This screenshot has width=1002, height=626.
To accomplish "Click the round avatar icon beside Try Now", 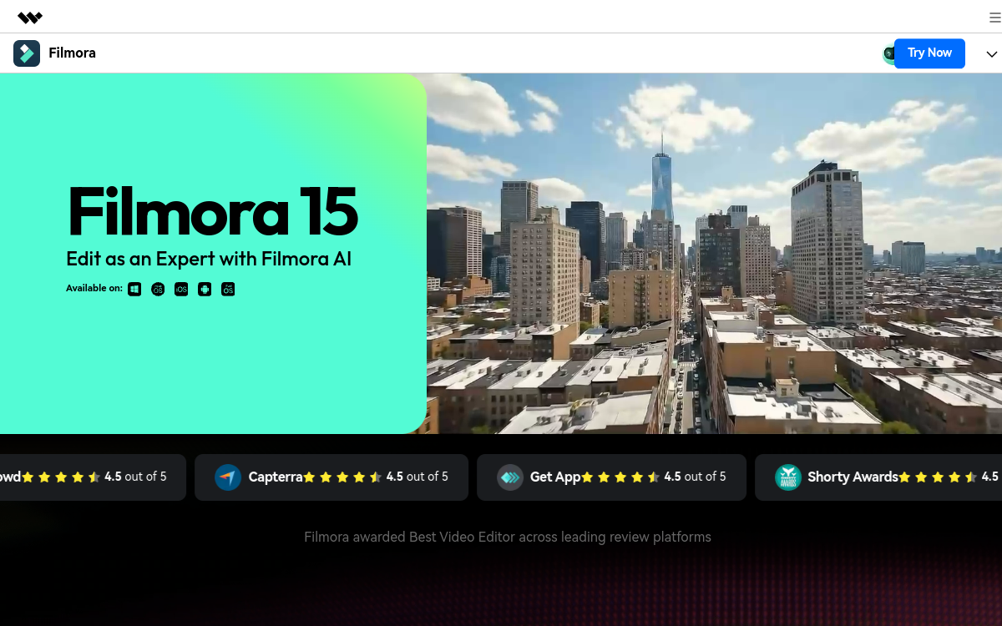I will [x=888, y=53].
